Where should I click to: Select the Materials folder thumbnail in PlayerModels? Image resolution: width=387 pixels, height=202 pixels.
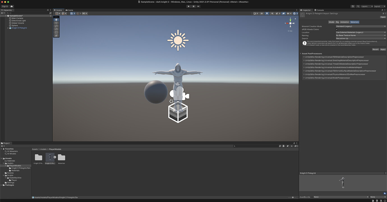(61, 157)
